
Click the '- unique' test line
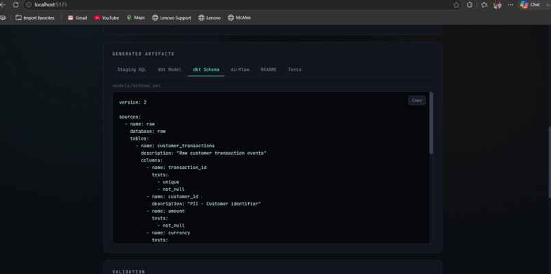(x=168, y=182)
